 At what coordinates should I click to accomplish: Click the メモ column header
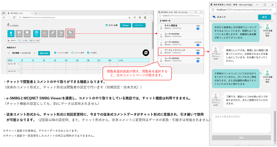(134, 60)
